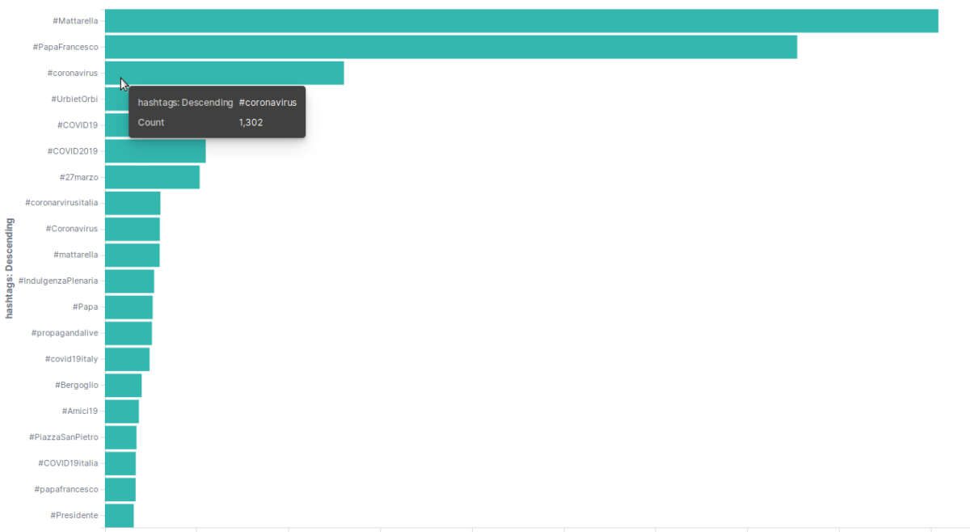Click the #IndulgenzaPlenaria axis label

(58, 281)
